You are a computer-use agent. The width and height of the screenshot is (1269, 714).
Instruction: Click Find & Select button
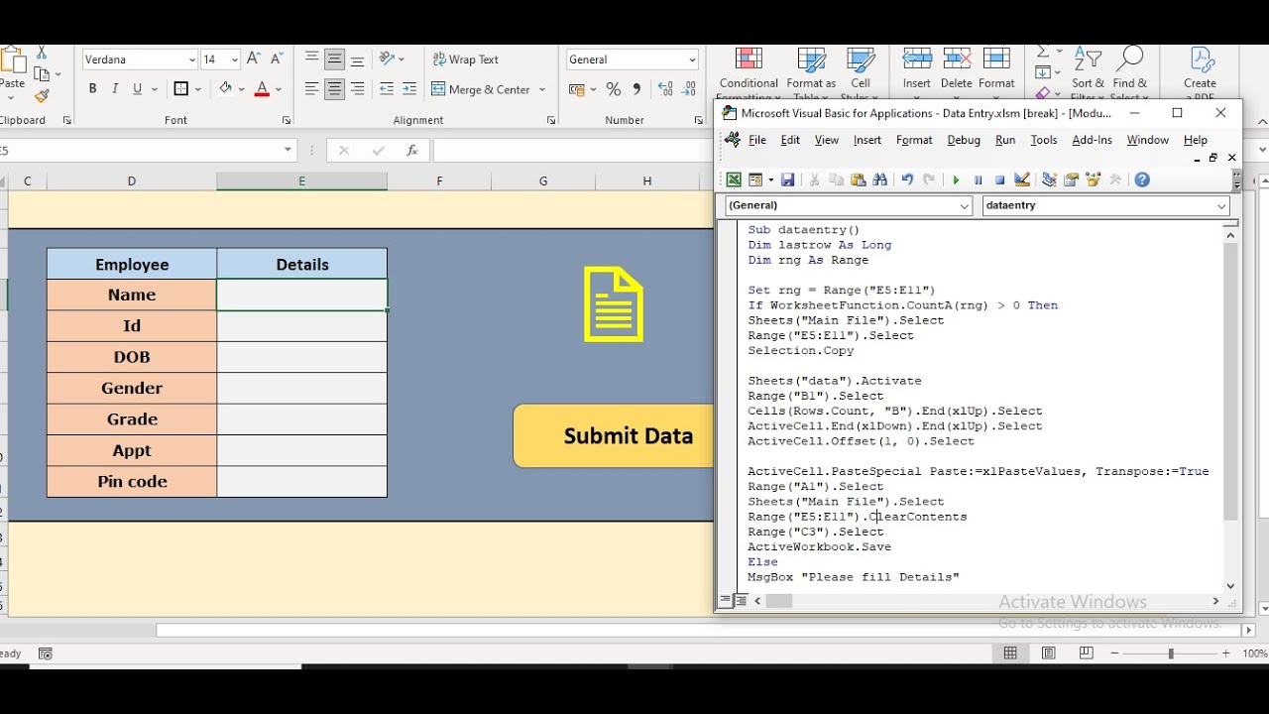1129,72
